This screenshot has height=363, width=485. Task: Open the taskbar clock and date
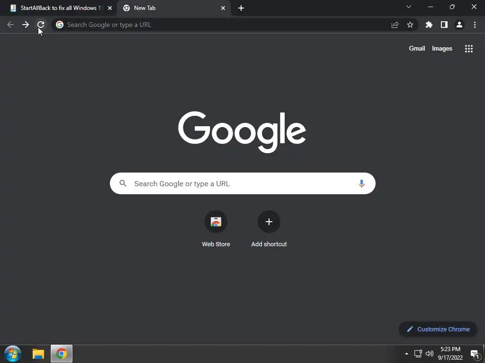pos(450,354)
